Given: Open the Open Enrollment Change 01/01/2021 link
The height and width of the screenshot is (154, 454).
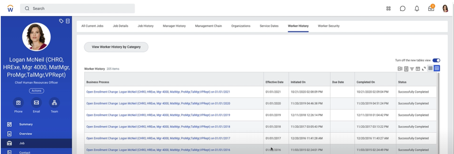Looking at the screenshot, I should pyautogui.click(x=158, y=92).
